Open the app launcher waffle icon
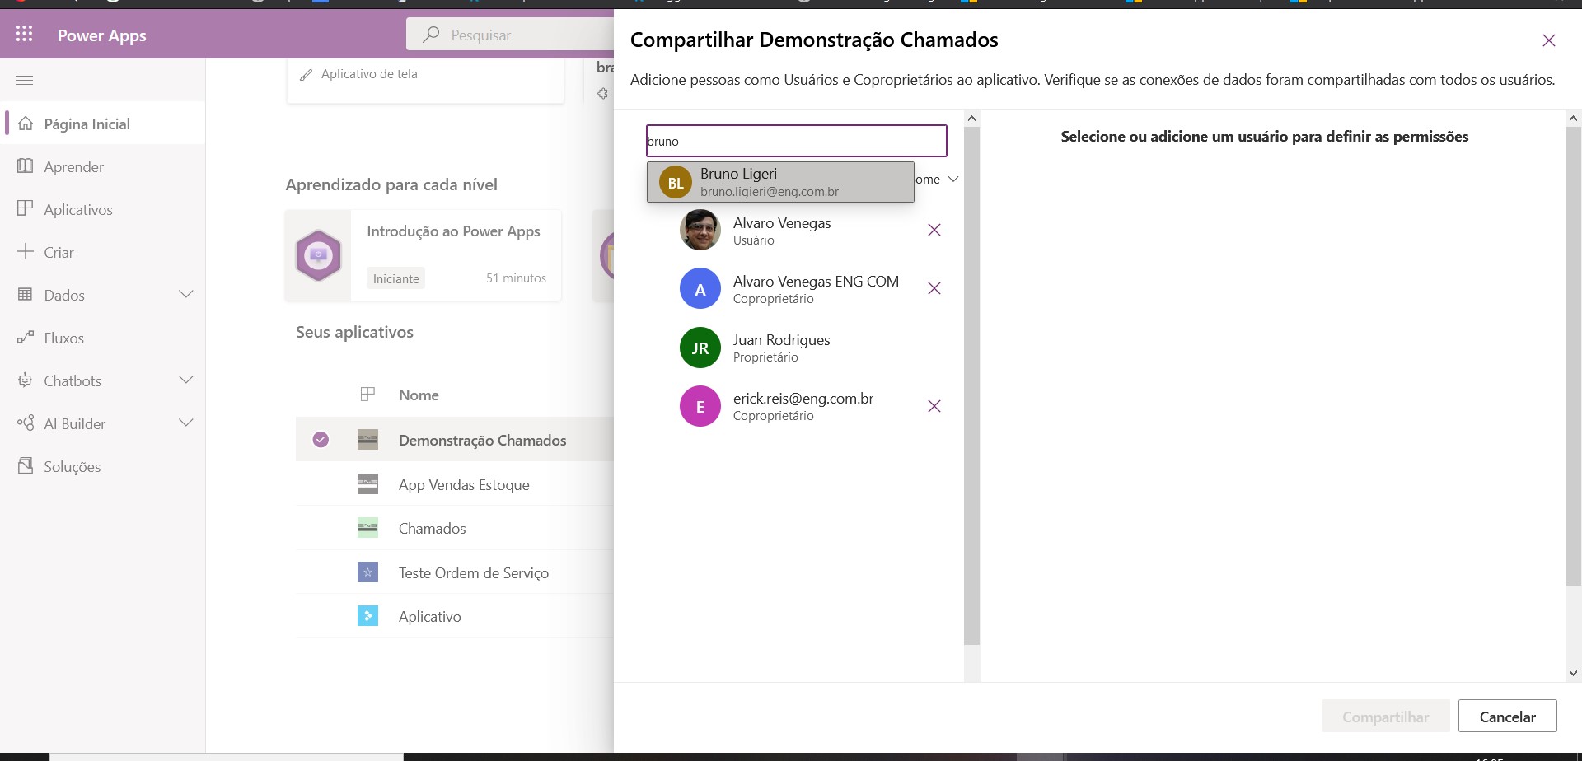Image resolution: width=1582 pixels, height=761 pixels. pyautogui.click(x=25, y=34)
